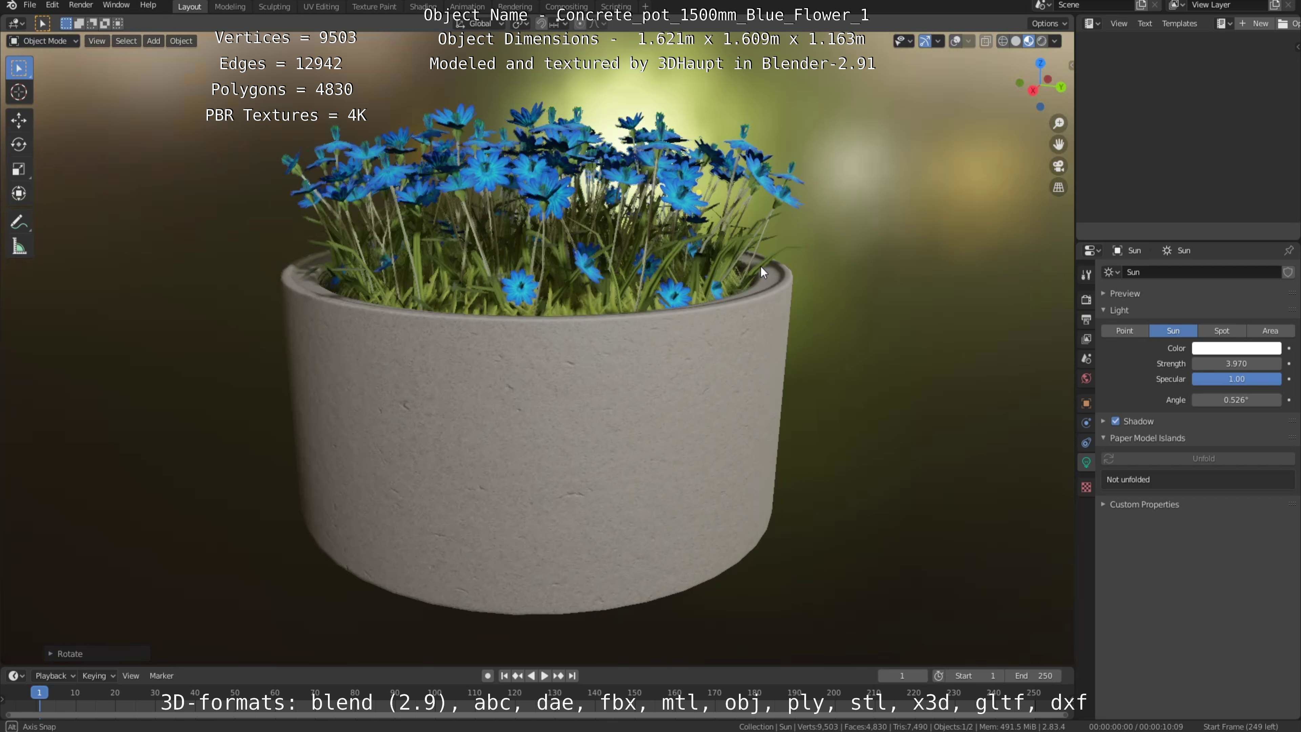Select the Select Box tool
This screenshot has width=1301, height=732.
click(19, 68)
